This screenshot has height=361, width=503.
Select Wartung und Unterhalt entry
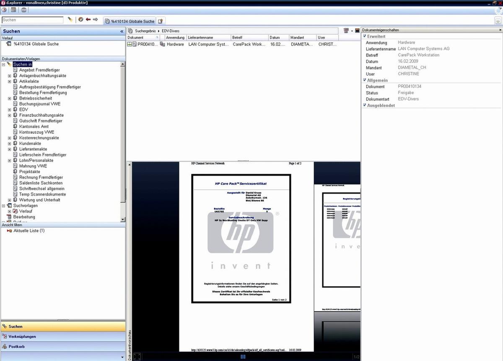tap(40, 200)
